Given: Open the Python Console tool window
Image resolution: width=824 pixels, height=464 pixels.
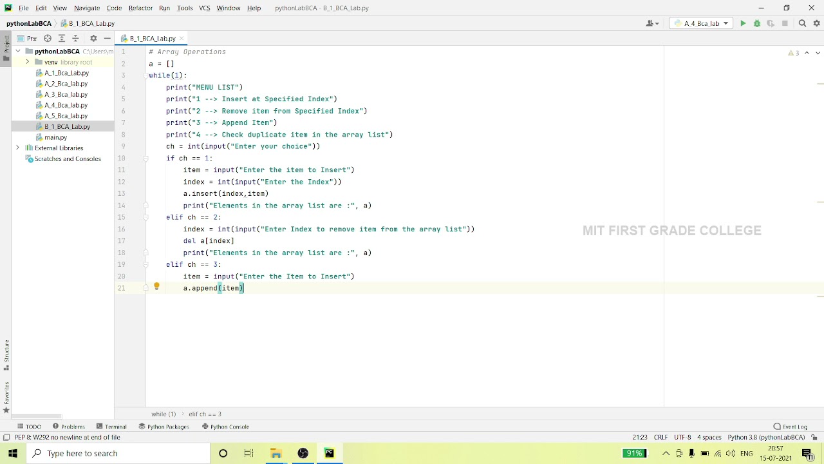Looking at the screenshot, I should [225, 427].
